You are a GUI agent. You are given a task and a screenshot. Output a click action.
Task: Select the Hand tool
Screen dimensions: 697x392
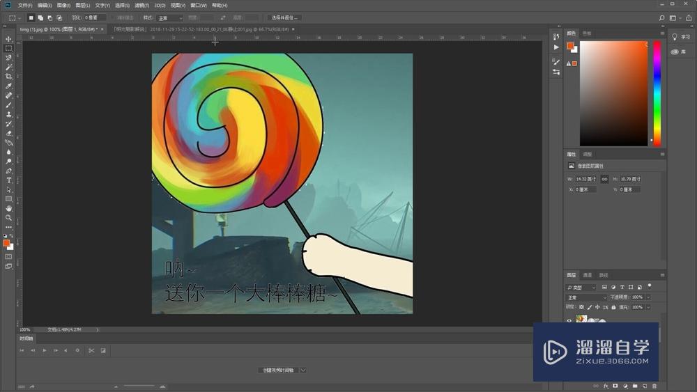click(9, 208)
